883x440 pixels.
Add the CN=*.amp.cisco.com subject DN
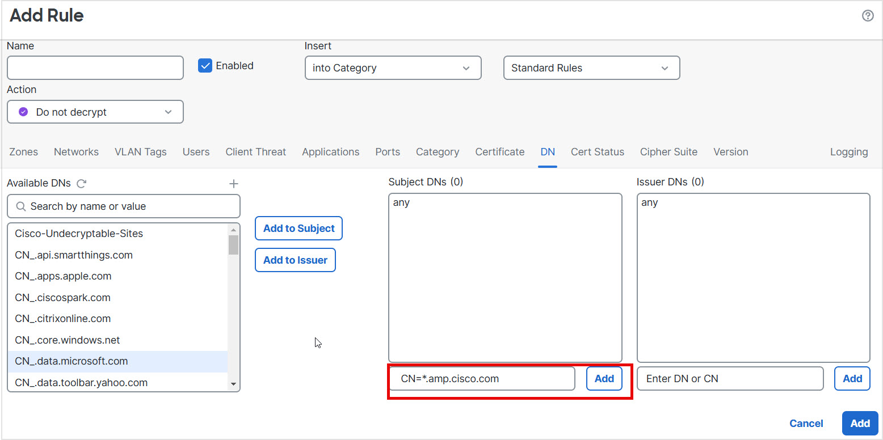point(604,378)
